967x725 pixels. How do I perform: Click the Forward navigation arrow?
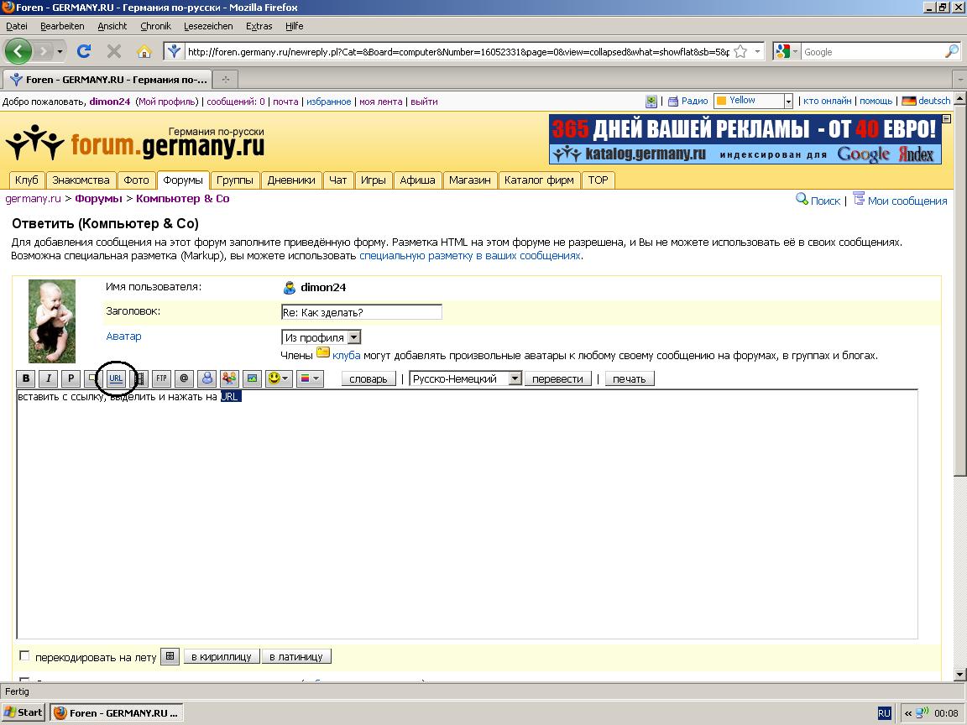pyautogui.click(x=43, y=51)
